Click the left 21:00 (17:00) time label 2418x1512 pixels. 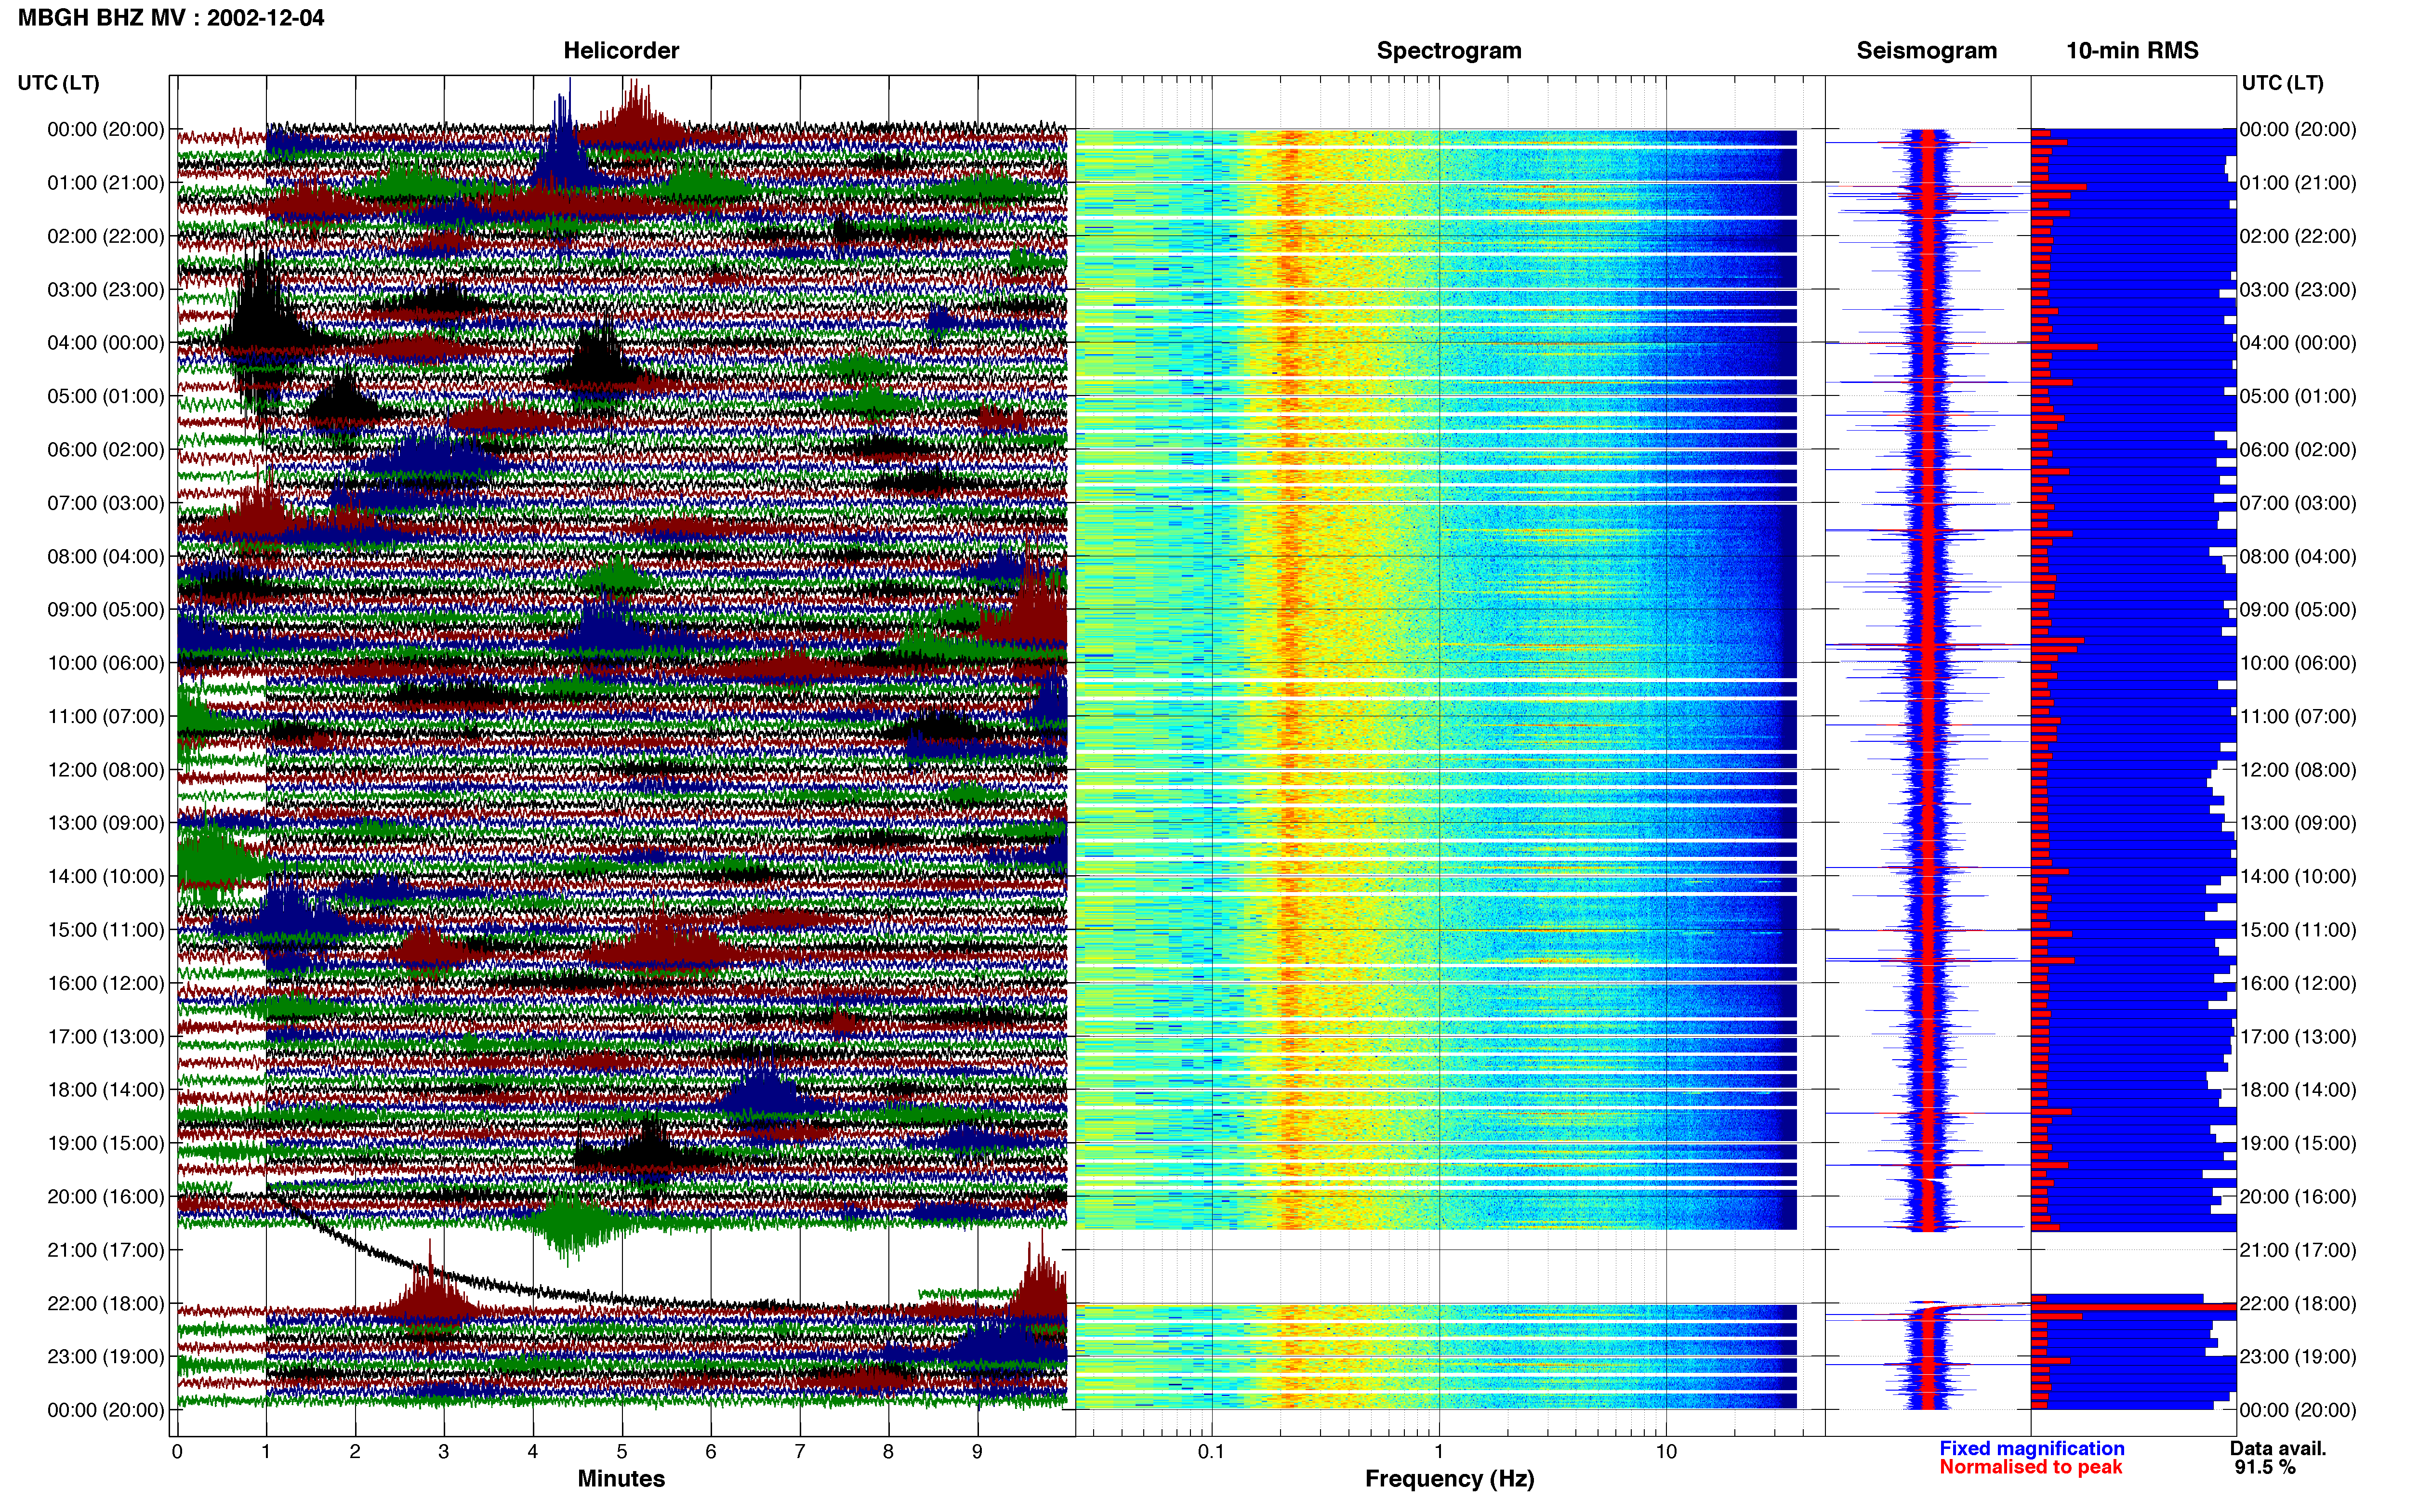[x=106, y=1250]
